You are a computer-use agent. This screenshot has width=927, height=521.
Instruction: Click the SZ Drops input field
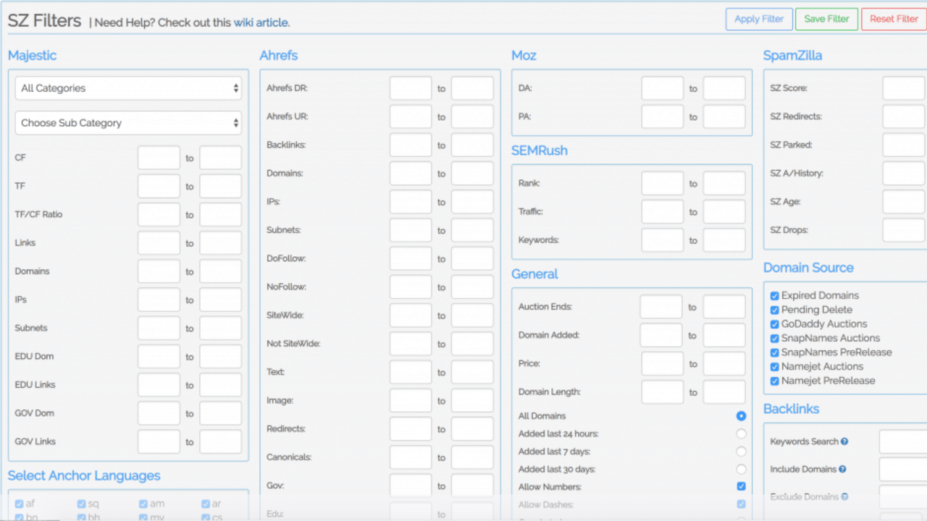click(x=904, y=230)
